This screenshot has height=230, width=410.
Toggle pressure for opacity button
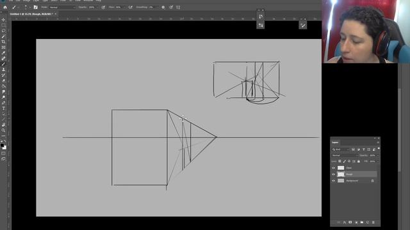click(x=103, y=7)
